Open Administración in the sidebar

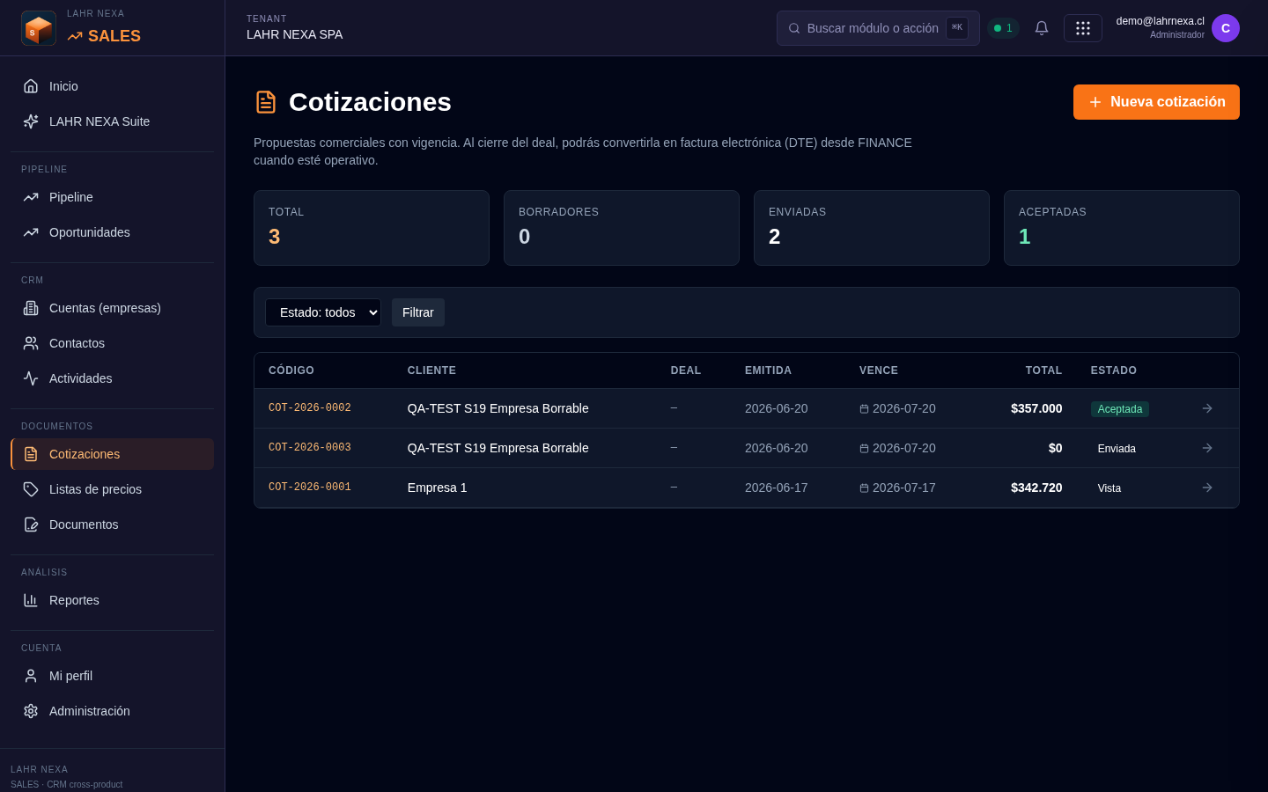point(113,711)
